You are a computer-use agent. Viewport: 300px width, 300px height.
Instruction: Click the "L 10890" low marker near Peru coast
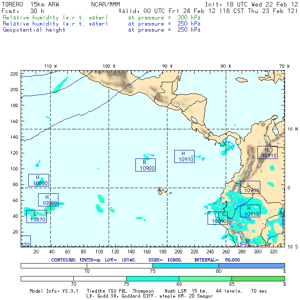click(x=218, y=218)
